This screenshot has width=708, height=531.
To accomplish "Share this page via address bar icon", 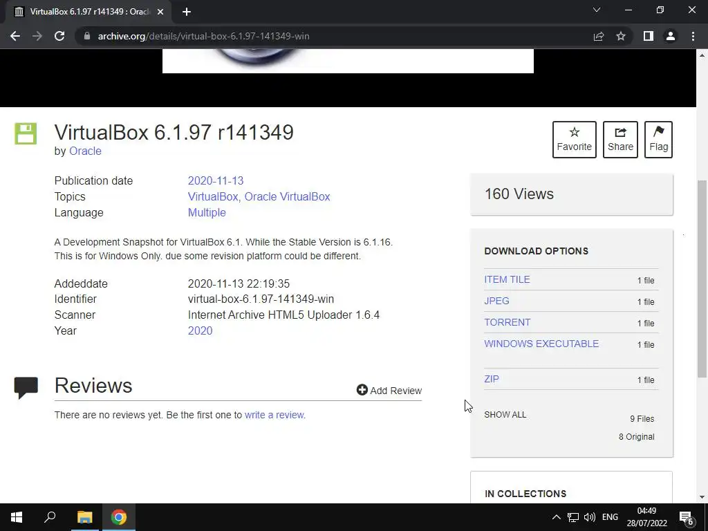I will click(x=599, y=36).
